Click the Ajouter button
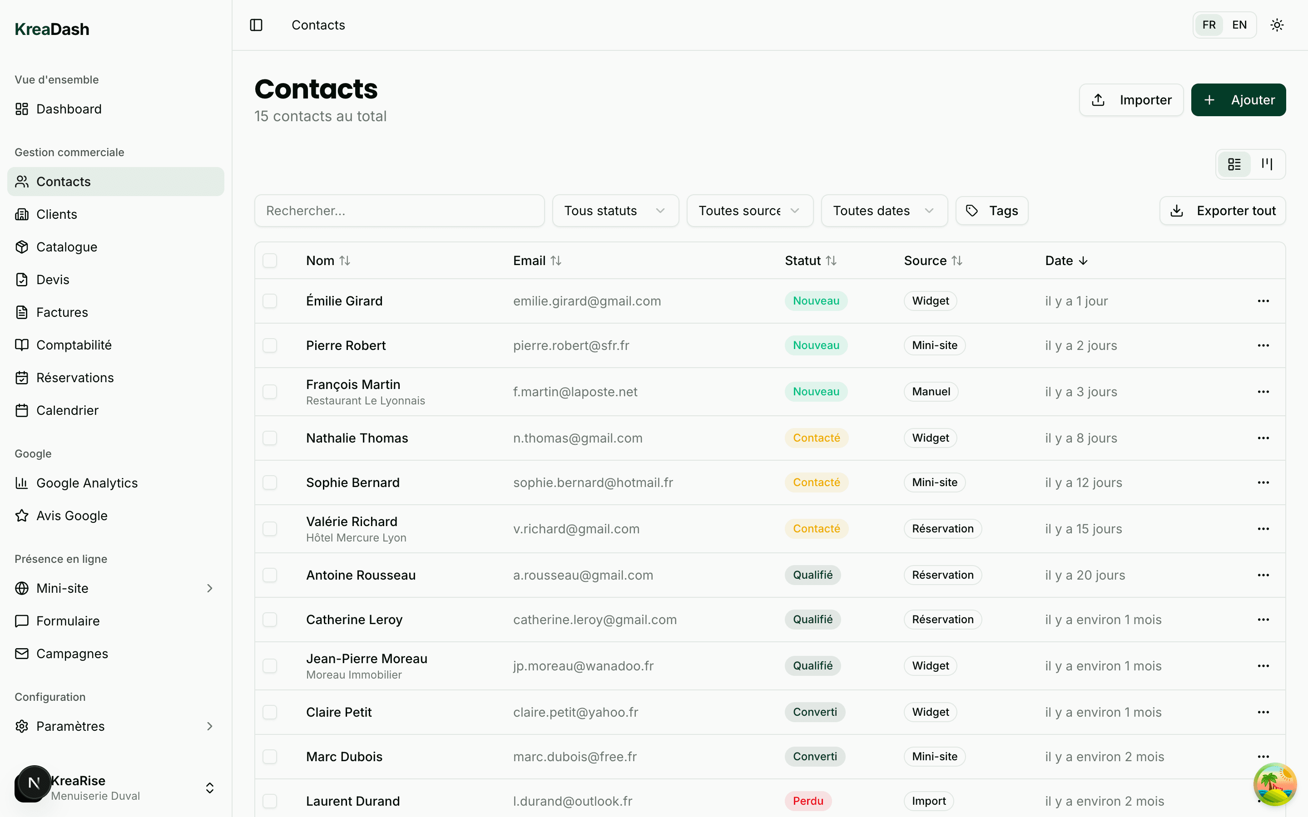 click(1238, 99)
